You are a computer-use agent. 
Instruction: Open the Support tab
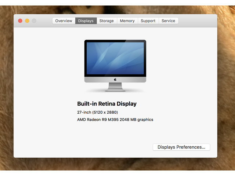pos(148,21)
